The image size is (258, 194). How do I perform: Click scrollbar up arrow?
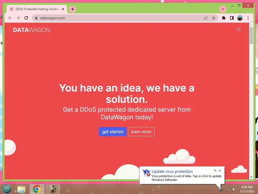pyautogui.click(x=251, y=25)
